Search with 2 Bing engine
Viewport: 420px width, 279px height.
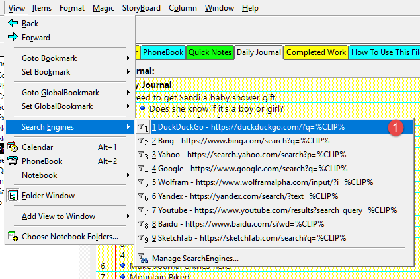click(274, 141)
